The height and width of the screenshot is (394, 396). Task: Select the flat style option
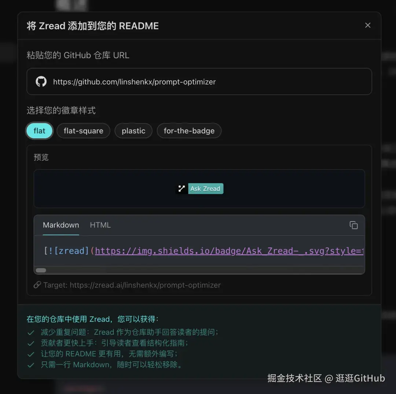[39, 131]
